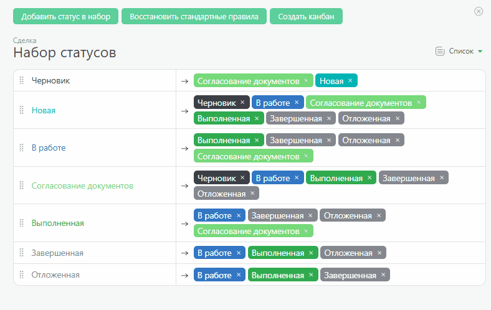Remove 'Согласование документов' tag from Новая row

pyautogui.click(x=419, y=102)
